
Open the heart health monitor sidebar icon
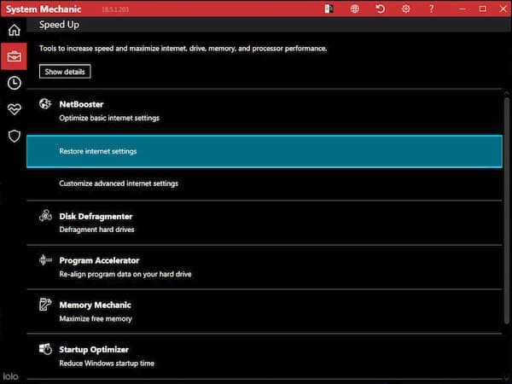point(14,109)
